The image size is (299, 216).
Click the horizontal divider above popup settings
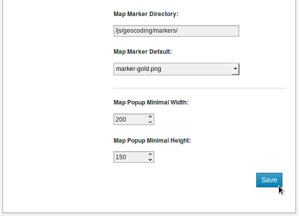(200, 88)
